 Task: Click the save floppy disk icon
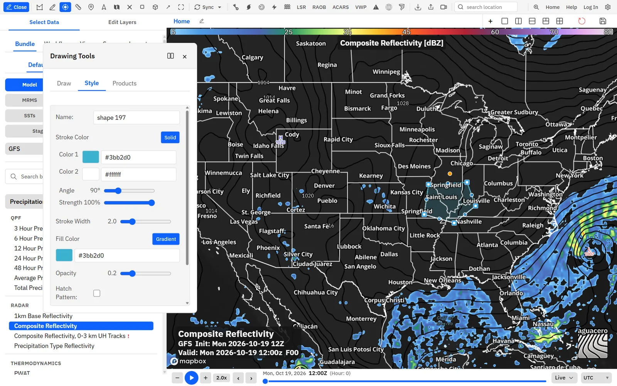603,21
